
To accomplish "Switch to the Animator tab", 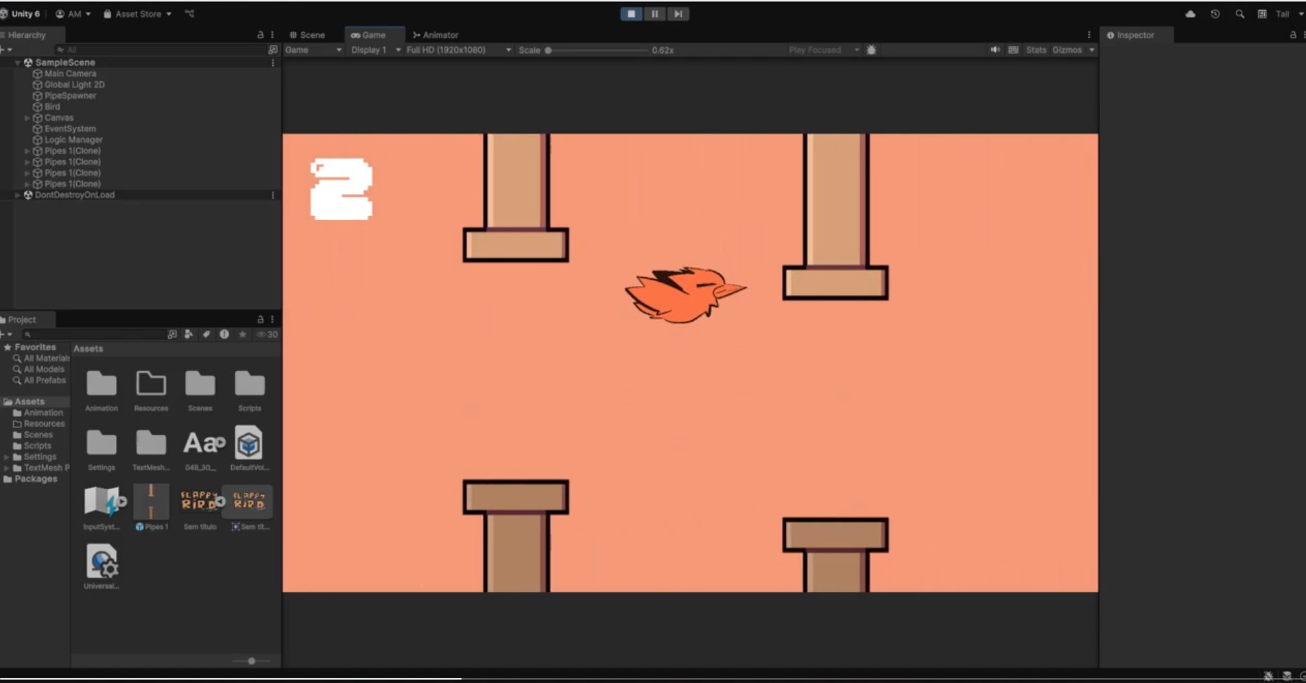I will pyautogui.click(x=436, y=35).
